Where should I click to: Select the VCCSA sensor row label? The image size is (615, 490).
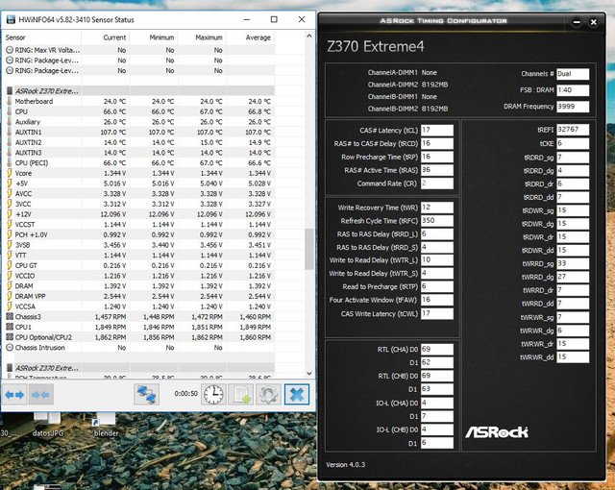point(25,306)
